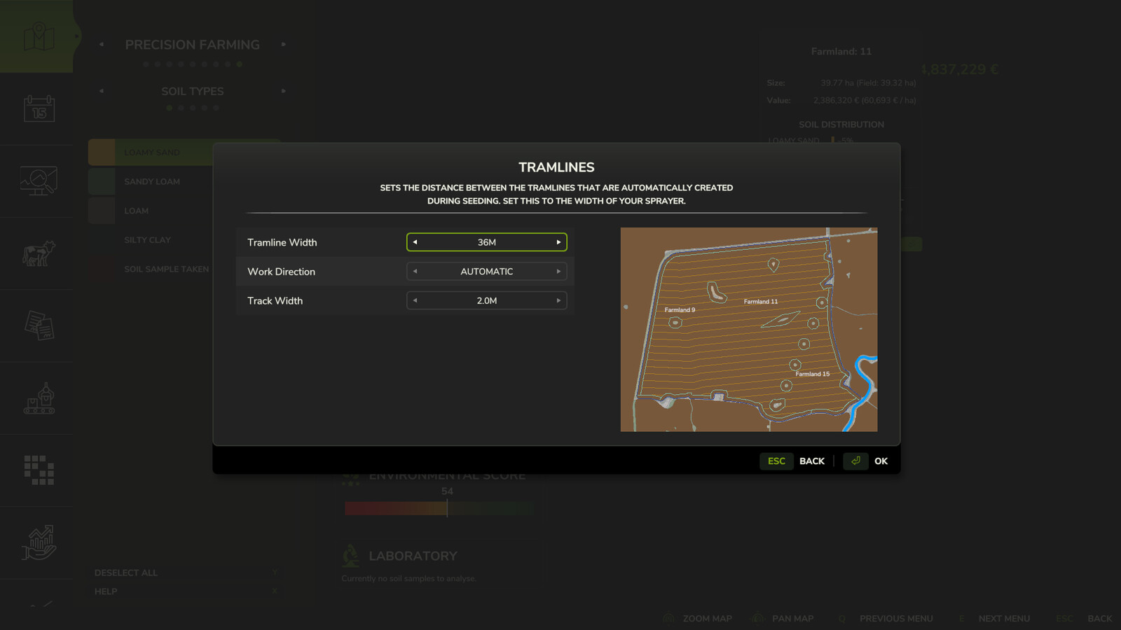Click the enter key icon beside OK
1121x630 pixels.
tap(855, 461)
